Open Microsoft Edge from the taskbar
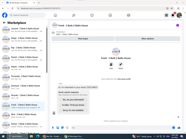The height and width of the screenshot is (139, 186). click(x=38, y=136)
